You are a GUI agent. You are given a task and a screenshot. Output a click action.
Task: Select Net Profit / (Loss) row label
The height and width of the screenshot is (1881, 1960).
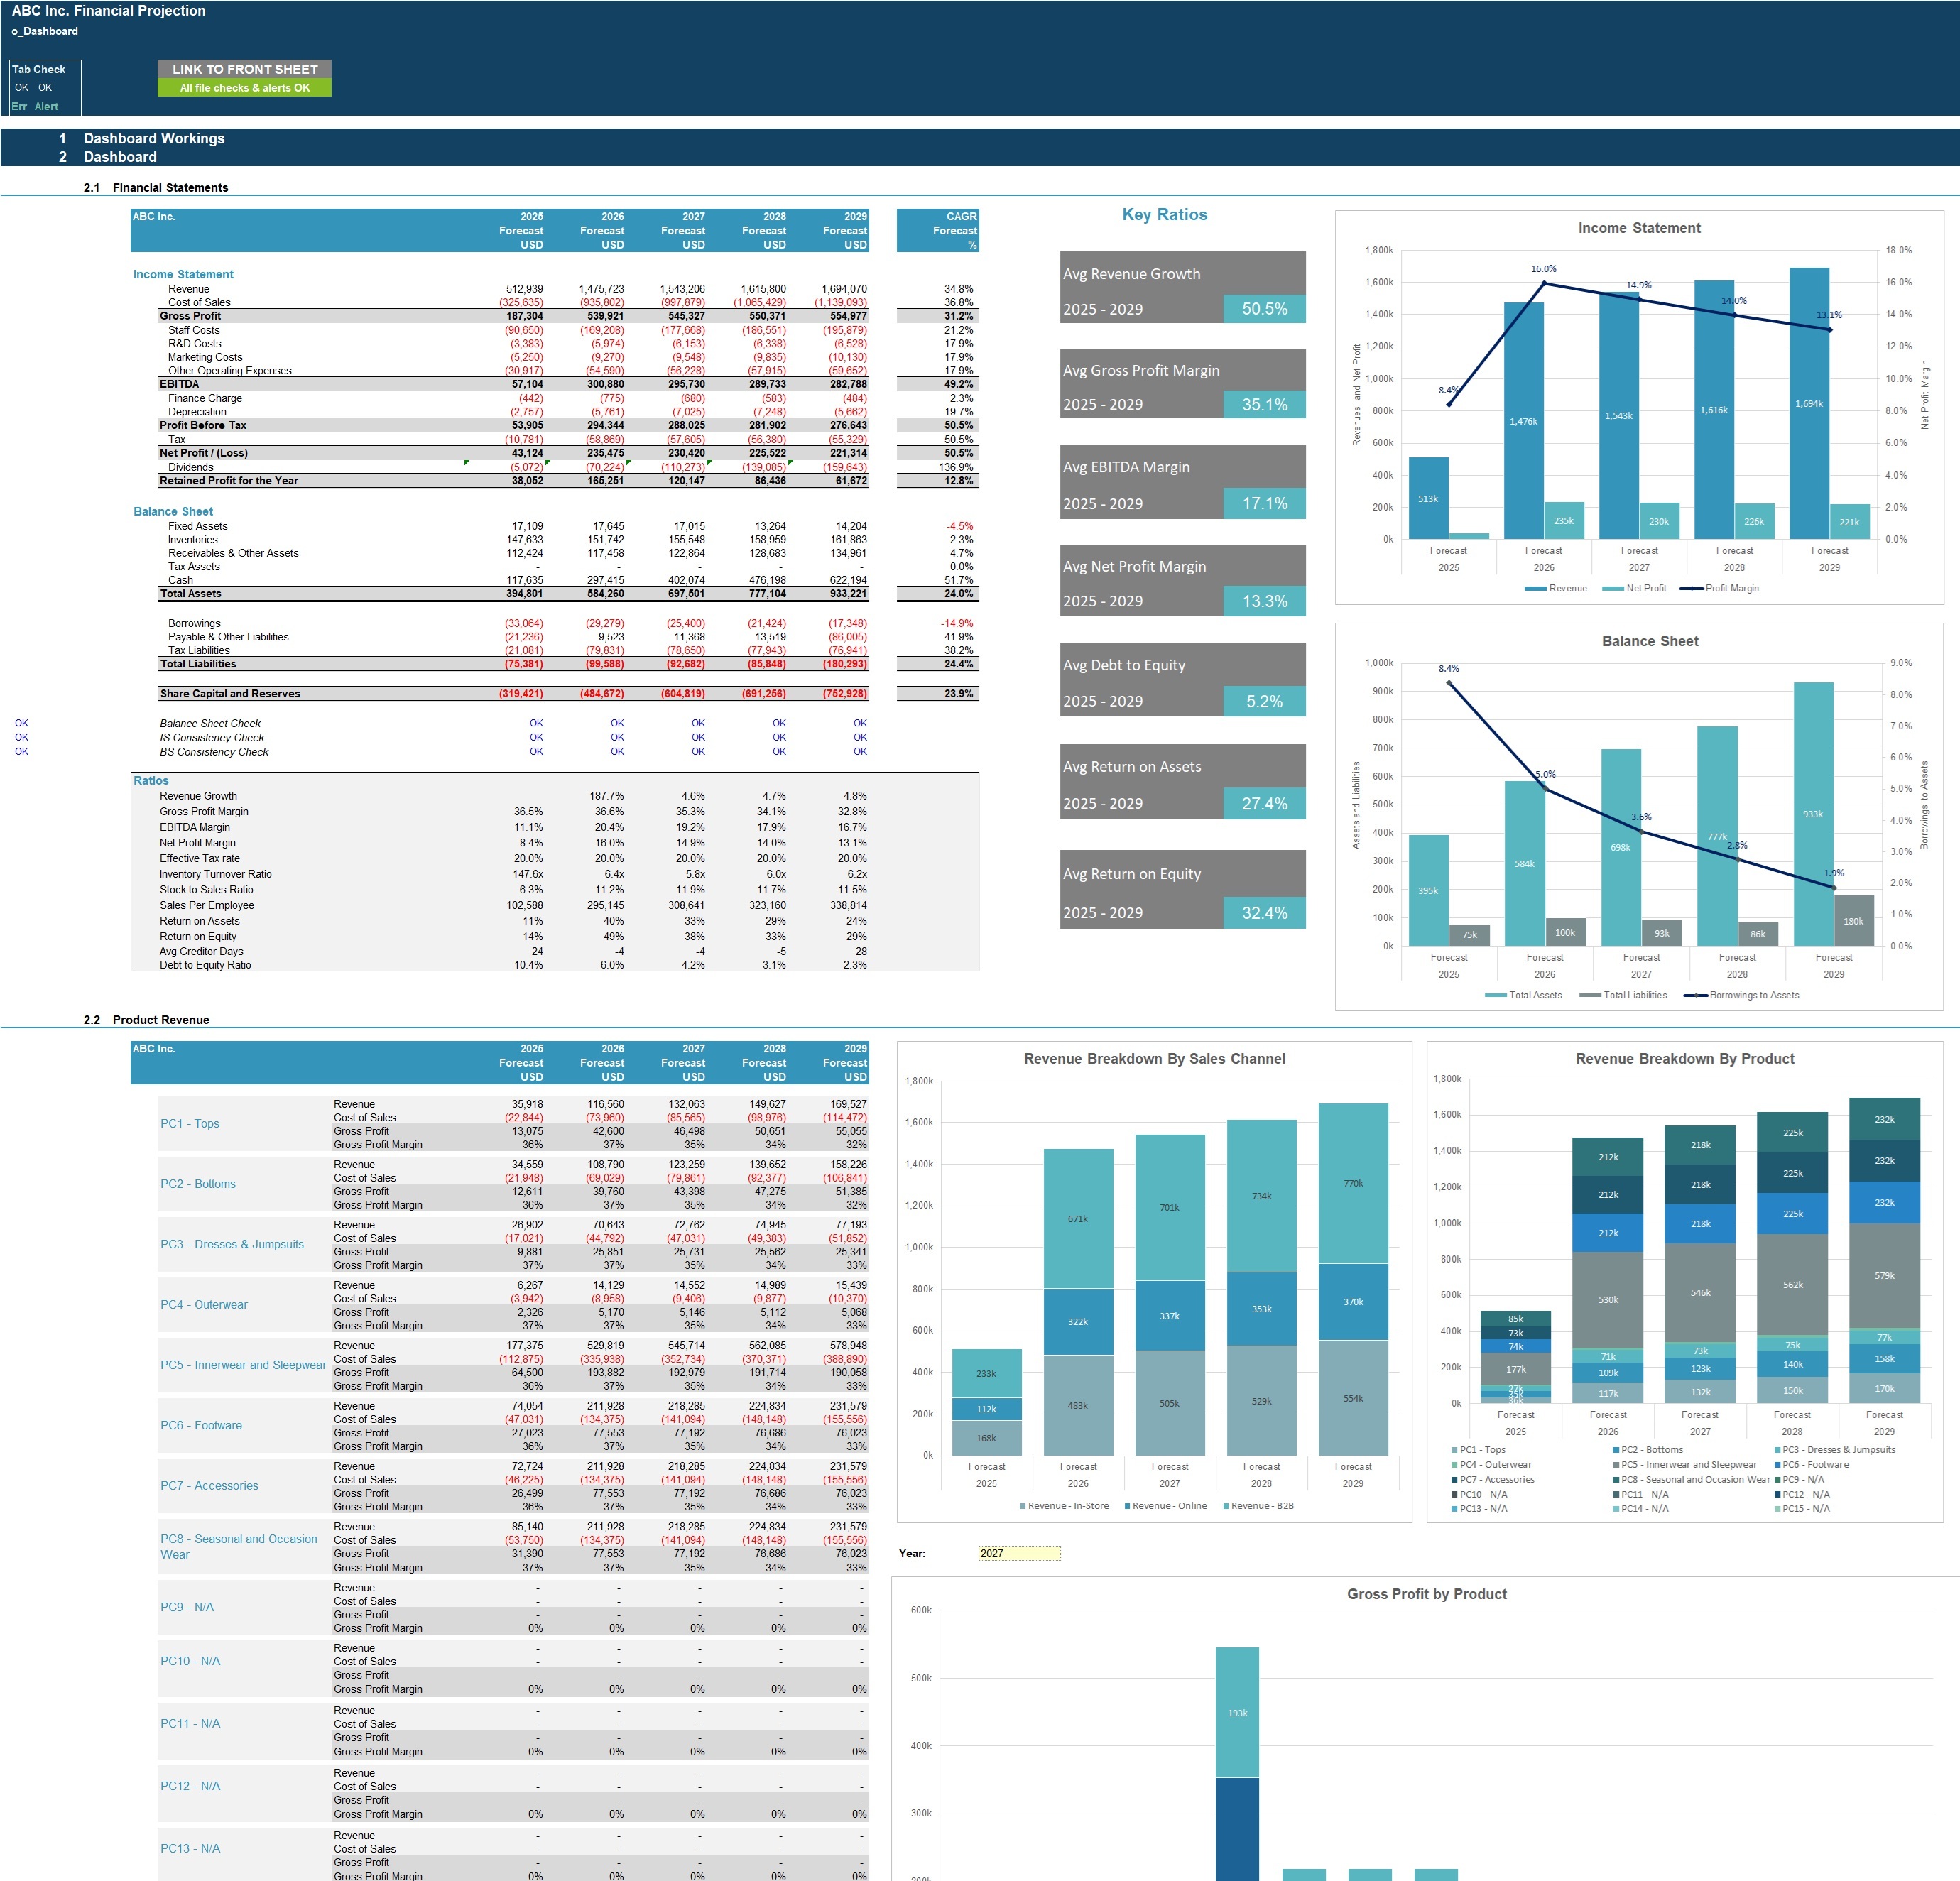[x=204, y=453]
